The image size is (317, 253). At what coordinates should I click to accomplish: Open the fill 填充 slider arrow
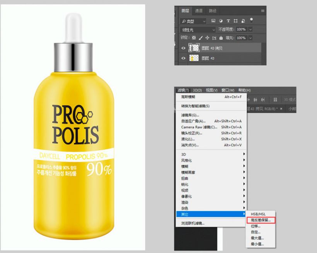click(x=251, y=38)
